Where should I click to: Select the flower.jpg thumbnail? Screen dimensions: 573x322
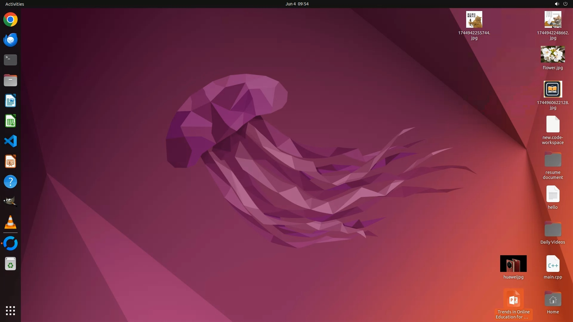[552, 54]
